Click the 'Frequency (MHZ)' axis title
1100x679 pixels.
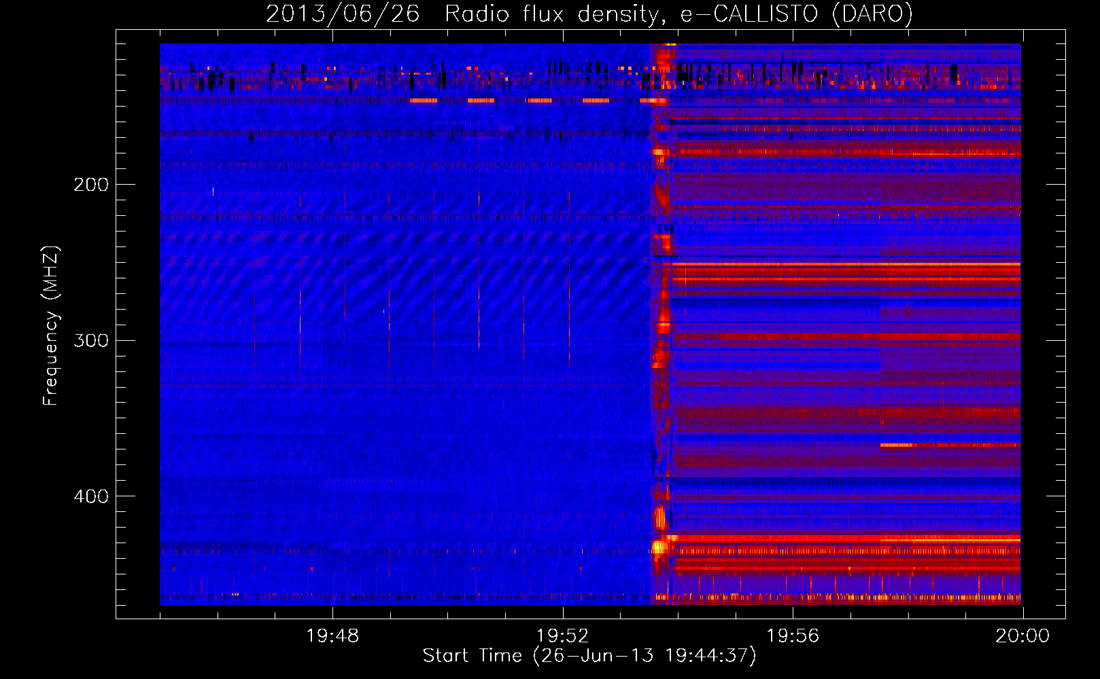click(x=51, y=326)
